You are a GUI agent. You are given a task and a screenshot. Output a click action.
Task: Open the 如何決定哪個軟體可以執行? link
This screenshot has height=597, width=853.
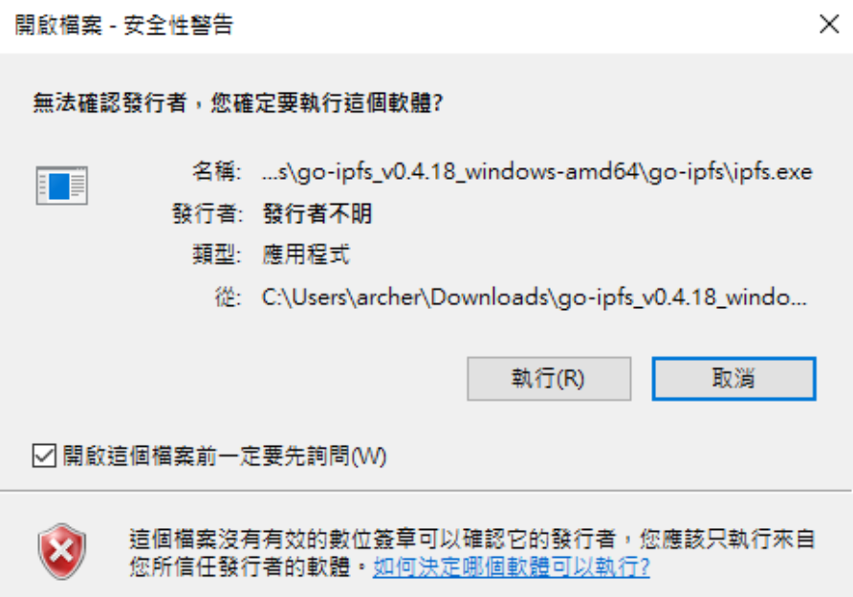tap(511, 567)
